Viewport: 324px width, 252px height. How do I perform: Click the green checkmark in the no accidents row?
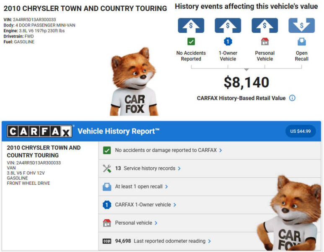(107, 150)
